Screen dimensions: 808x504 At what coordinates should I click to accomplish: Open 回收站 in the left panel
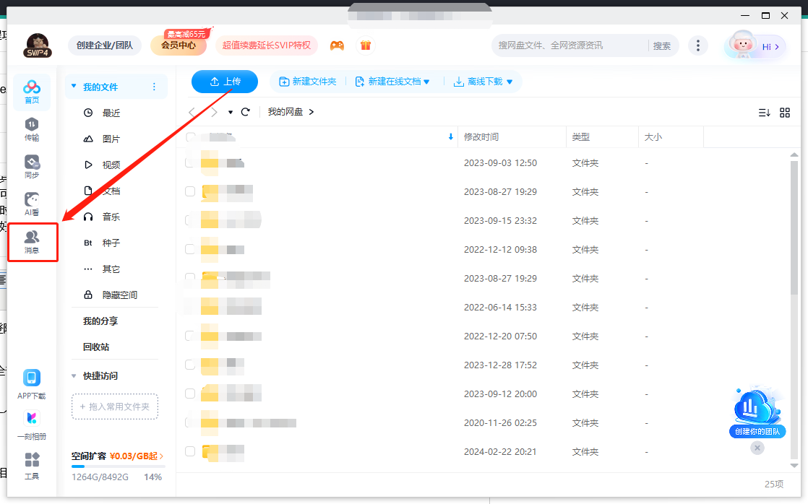click(96, 347)
